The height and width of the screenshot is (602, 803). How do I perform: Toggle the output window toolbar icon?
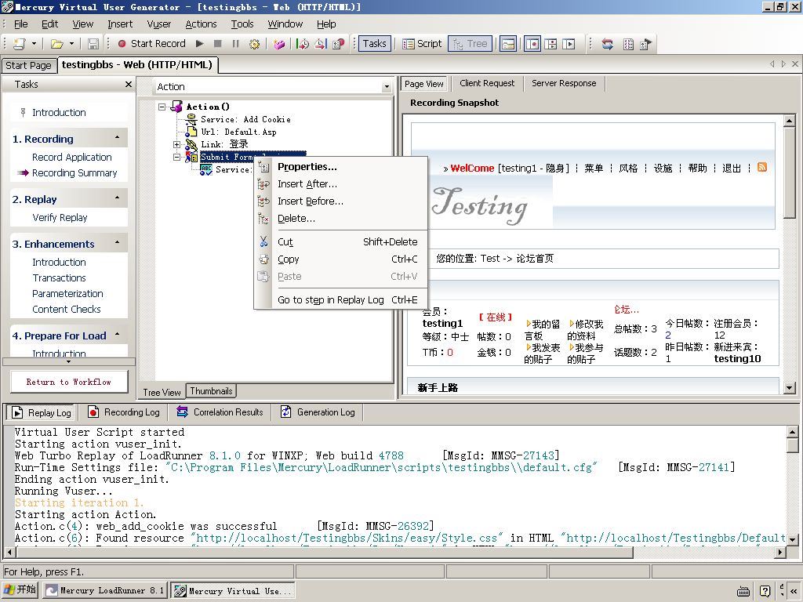pos(508,44)
